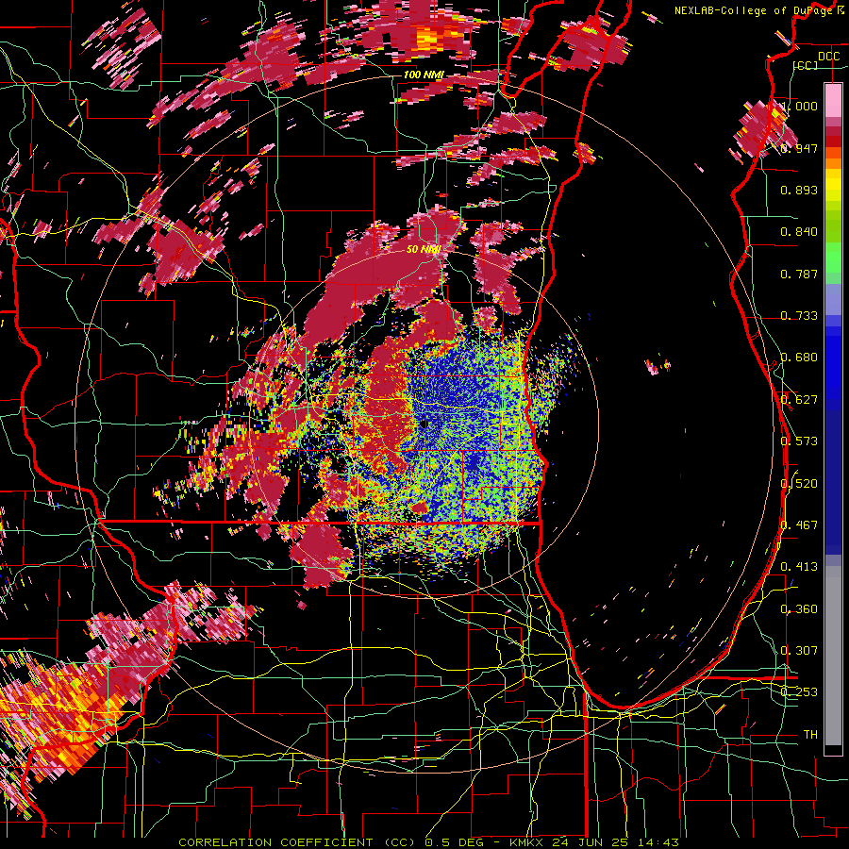This screenshot has height=849, width=849.
Task: Click the KMKX radar site black dot at center
Action: click(423, 424)
